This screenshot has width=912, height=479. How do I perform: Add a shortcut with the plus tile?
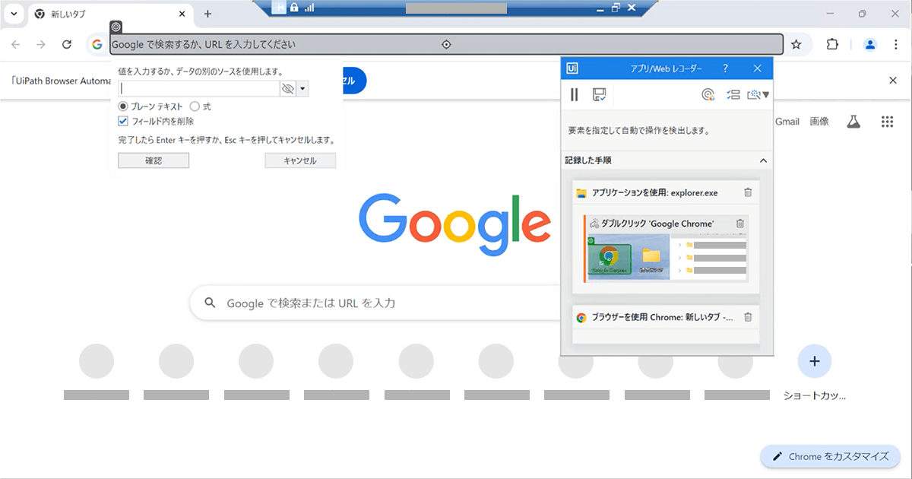click(815, 361)
